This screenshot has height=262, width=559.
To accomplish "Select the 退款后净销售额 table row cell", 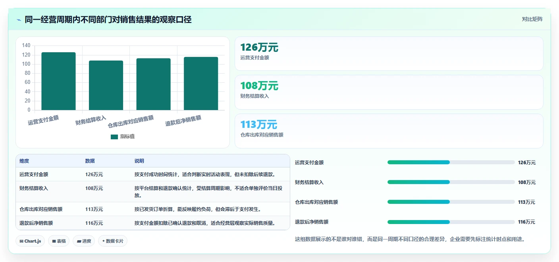I will click(36, 223).
